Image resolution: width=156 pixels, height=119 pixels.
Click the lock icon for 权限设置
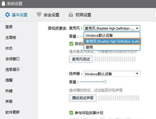[x=71, y=15]
